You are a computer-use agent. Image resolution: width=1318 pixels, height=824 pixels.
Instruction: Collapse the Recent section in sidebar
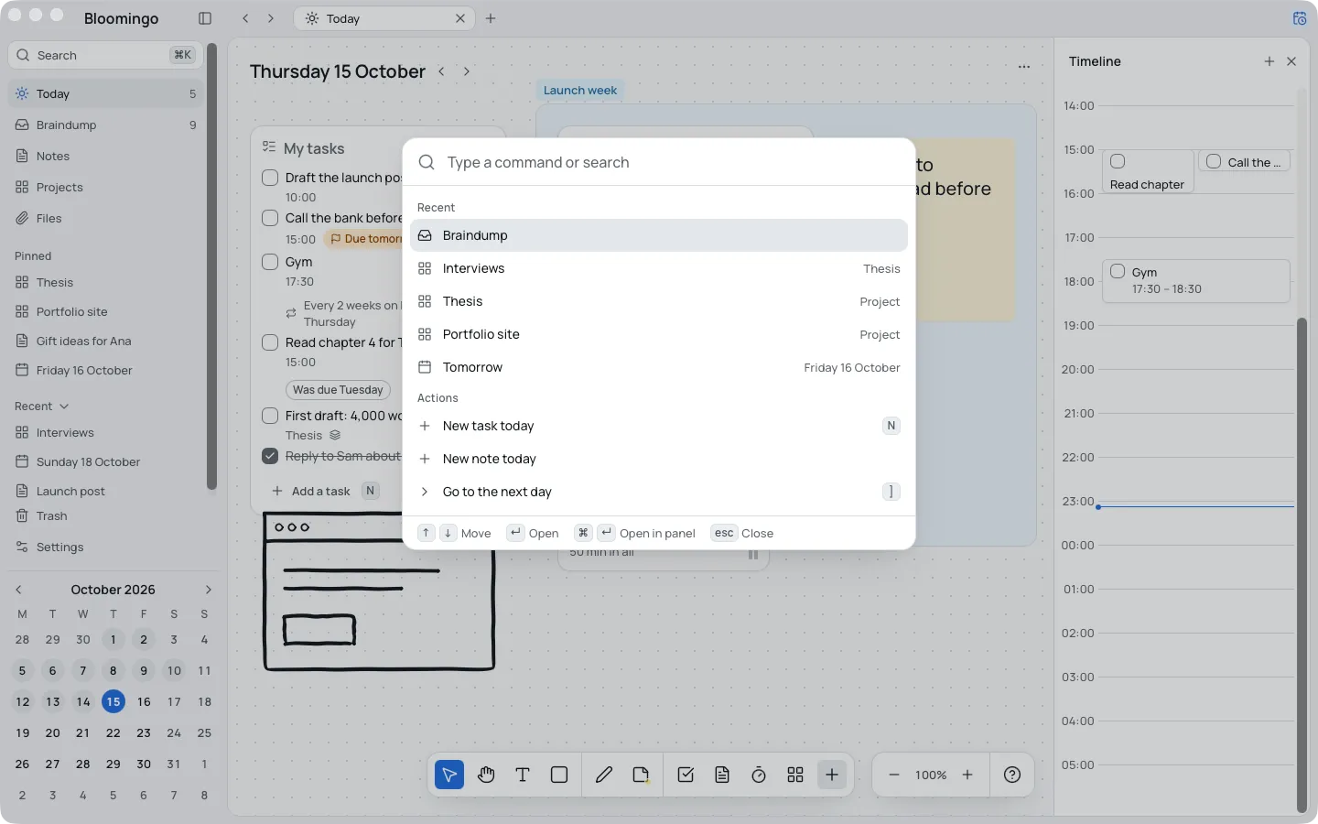(x=42, y=407)
